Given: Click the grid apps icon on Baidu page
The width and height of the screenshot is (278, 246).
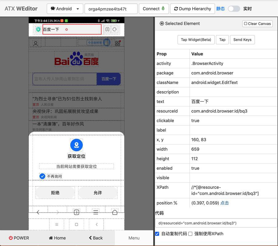Looking at the screenshot, I should pos(118,43).
